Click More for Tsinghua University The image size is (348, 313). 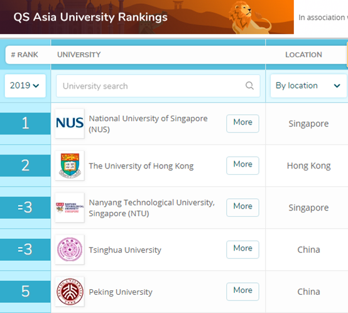[242, 250]
